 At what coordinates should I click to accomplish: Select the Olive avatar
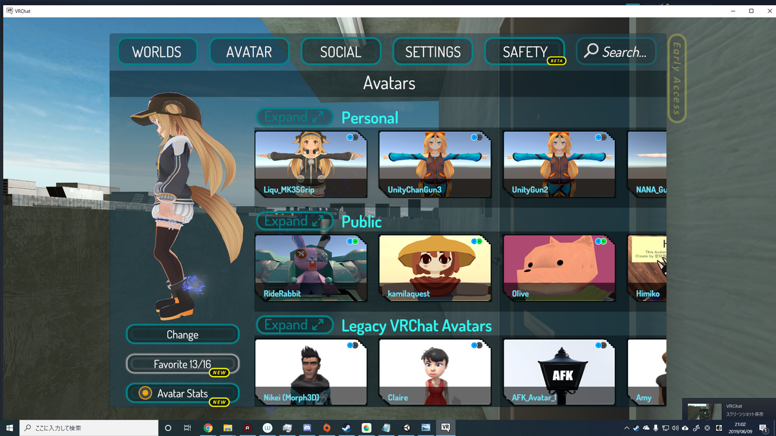pyautogui.click(x=559, y=268)
